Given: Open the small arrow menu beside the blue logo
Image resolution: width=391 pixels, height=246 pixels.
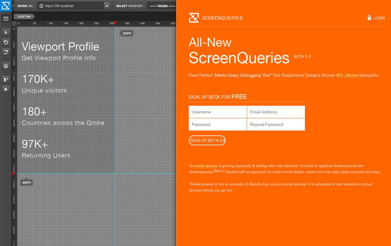Looking at the screenshot, I should (13, 6).
